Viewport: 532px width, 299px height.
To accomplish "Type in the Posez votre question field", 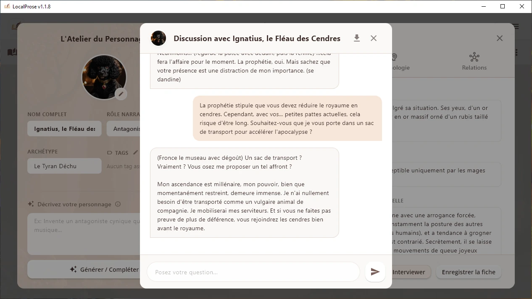I will pyautogui.click(x=253, y=272).
